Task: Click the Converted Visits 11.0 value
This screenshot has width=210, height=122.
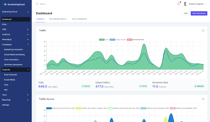Action: pyautogui.click(x=155, y=86)
